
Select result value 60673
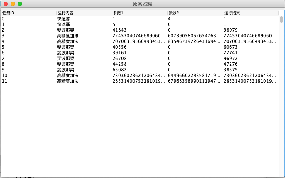tap(230, 47)
